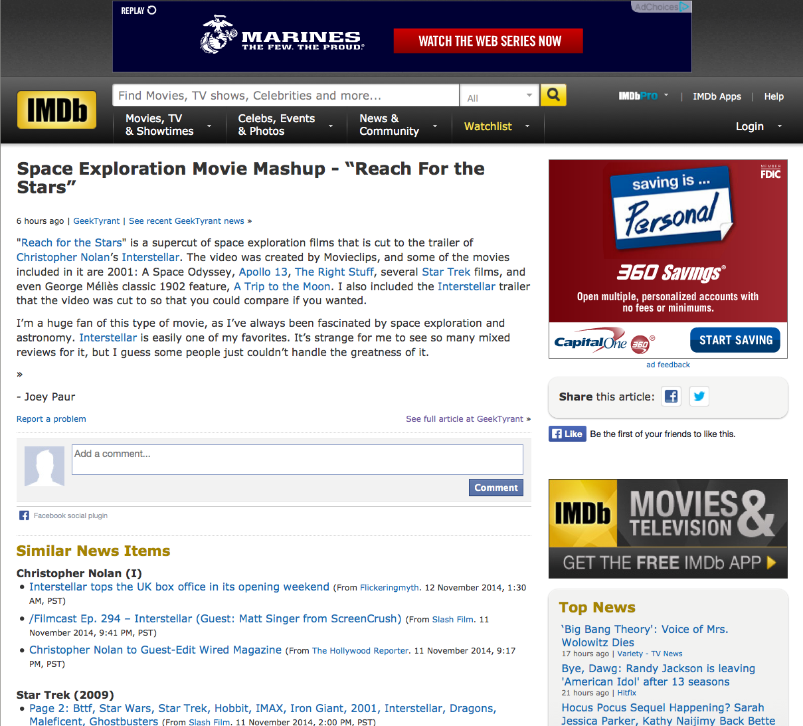This screenshot has width=803, height=726.
Task: Open 'Interstellar tops the UK box office' article
Action: tap(179, 587)
